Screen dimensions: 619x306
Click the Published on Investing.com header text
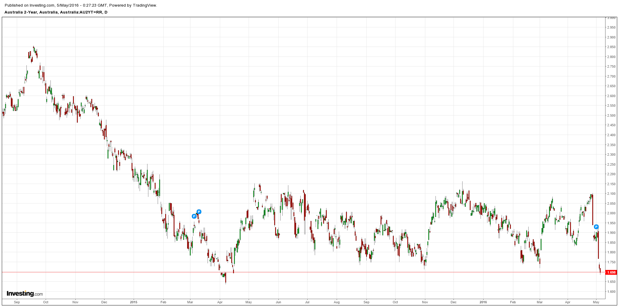[x=81, y=5]
